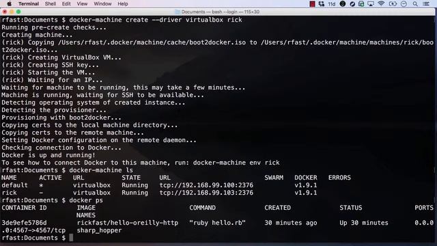Viewport: 437px width, 246px height.
Task: Click 'Docker is up and running!' line
Action: (48, 155)
